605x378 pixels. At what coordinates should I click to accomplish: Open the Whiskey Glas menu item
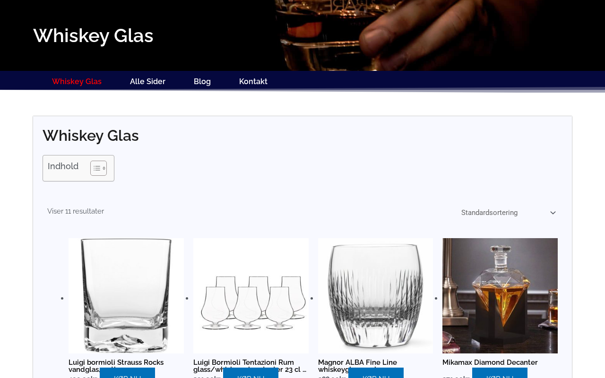click(x=77, y=81)
